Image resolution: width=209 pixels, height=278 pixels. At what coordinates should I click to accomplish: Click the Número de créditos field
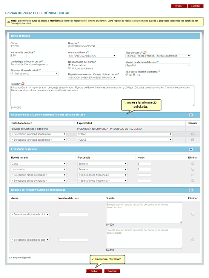click(19, 56)
